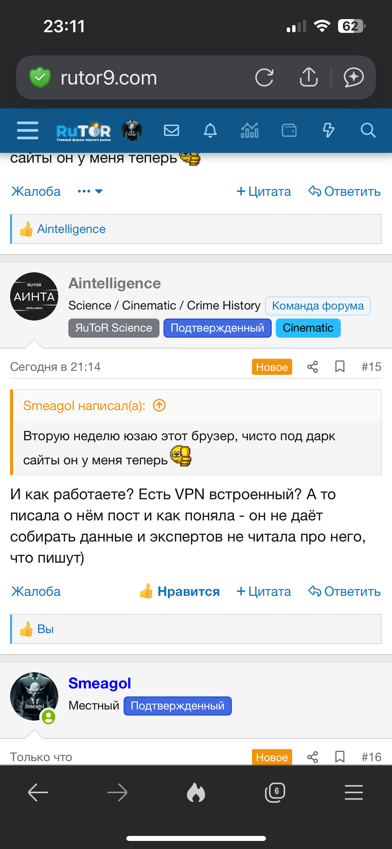Expand the three-dots more options dropdown
This screenshot has height=849, width=392.
click(90, 191)
